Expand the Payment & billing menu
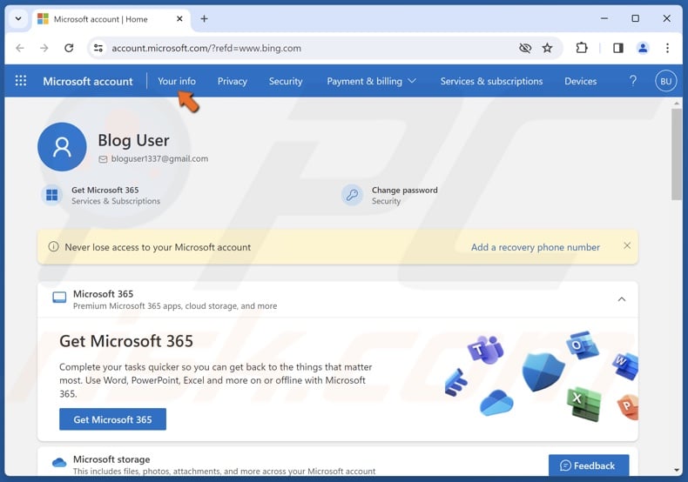The height and width of the screenshot is (482, 688). click(371, 81)
